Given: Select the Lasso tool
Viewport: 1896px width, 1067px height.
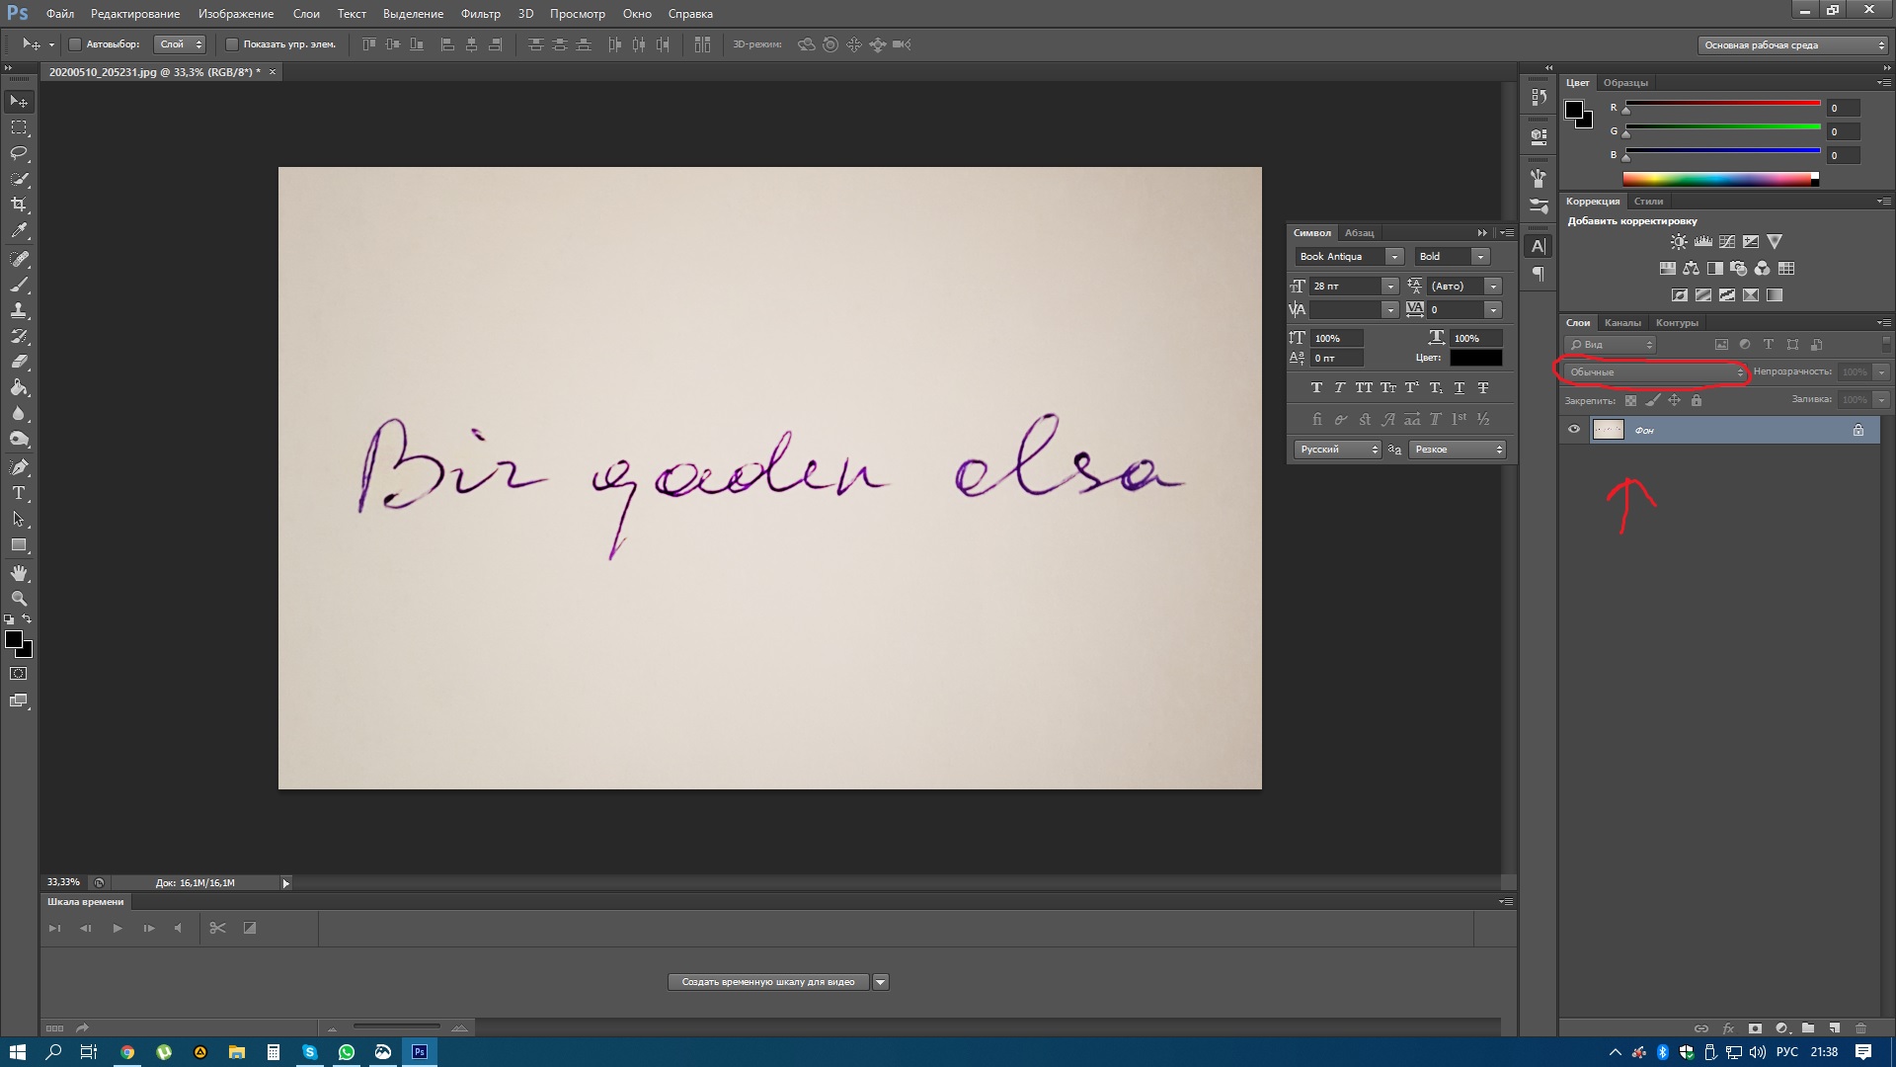Looking at the screenshot, I should pyautogui.click(x=19, y=153).
